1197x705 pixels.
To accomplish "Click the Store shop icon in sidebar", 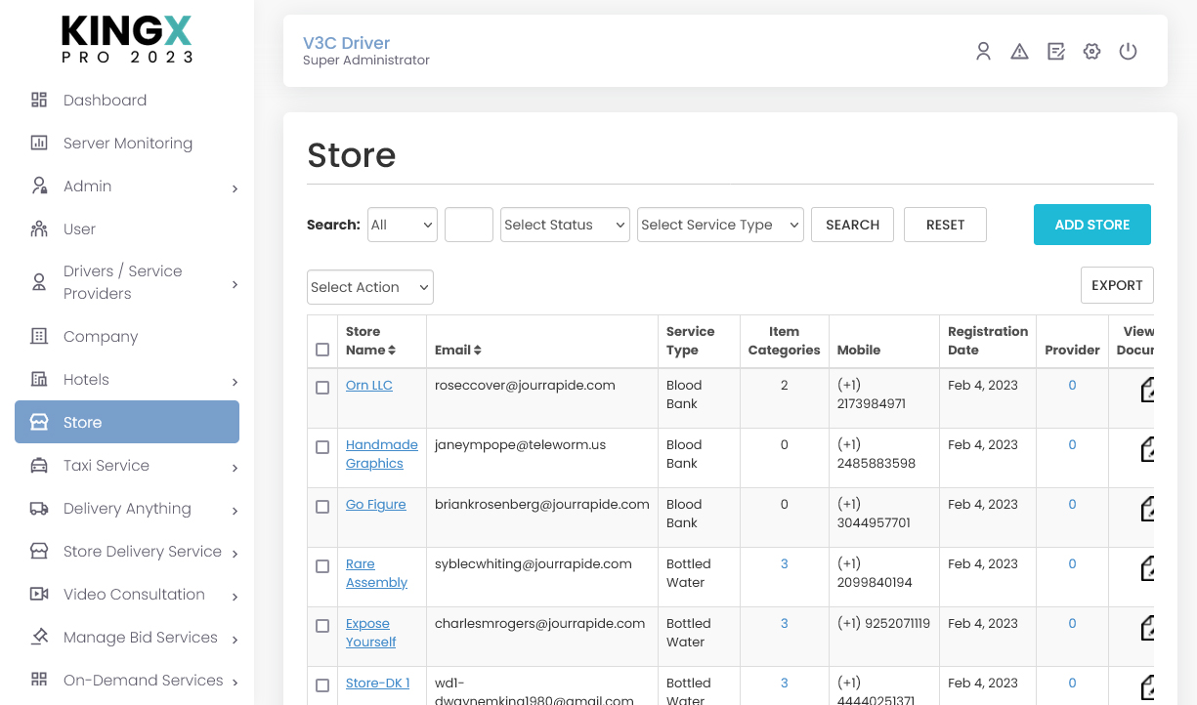I will point(39,422).
